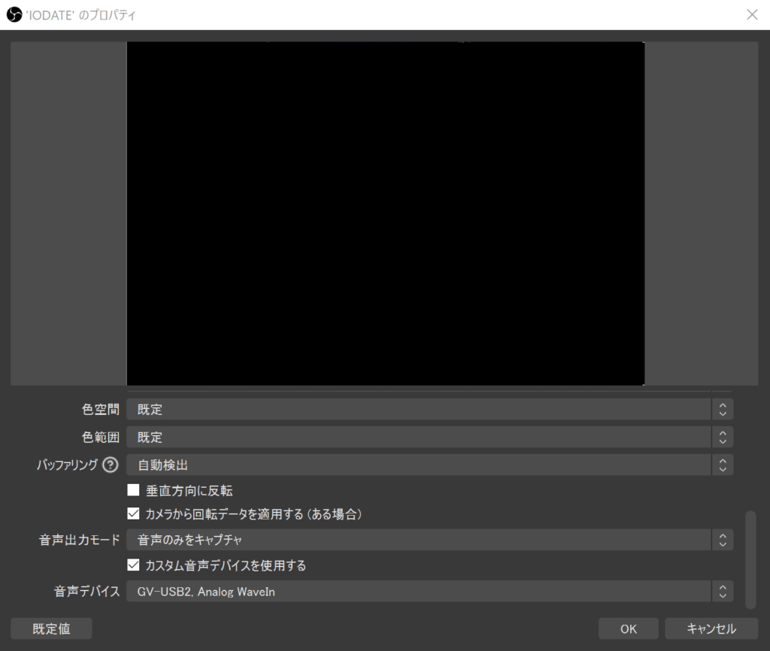This screenshot has width=770, height=651.
Task: Click the up-down arrows on 色範囲 field
Action: point(722,438)
